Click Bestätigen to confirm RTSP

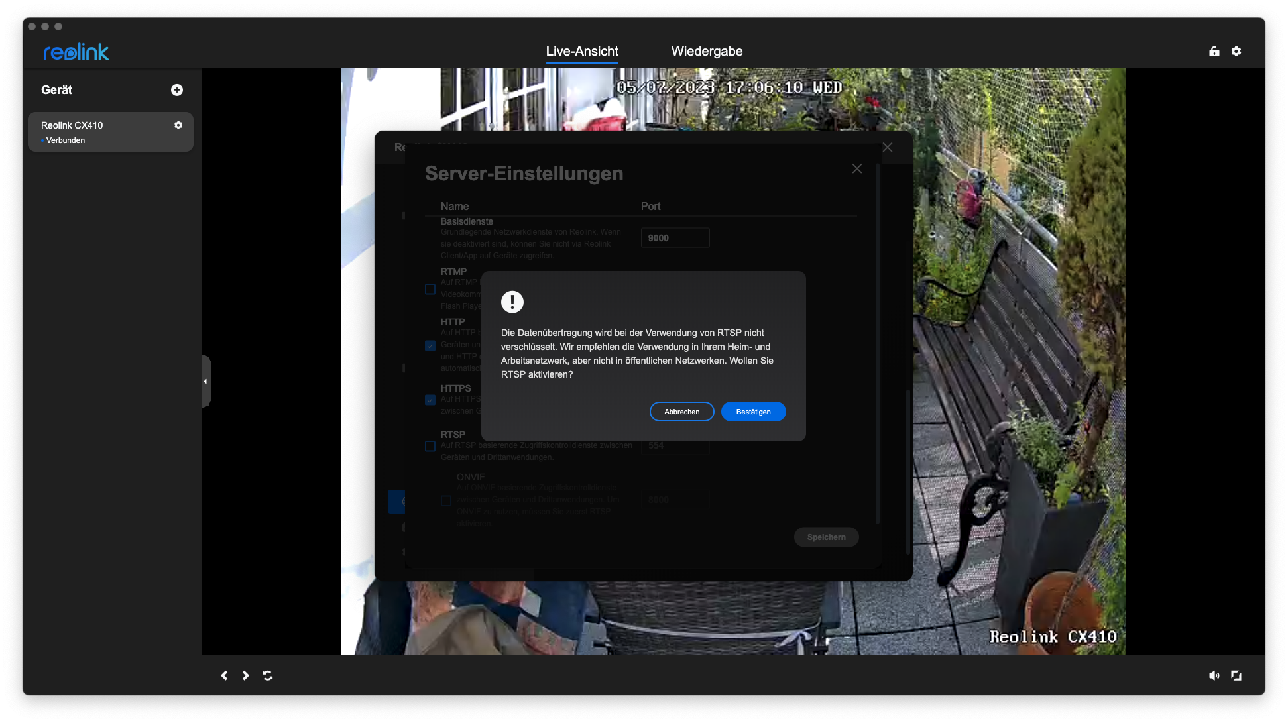point(753,412)
